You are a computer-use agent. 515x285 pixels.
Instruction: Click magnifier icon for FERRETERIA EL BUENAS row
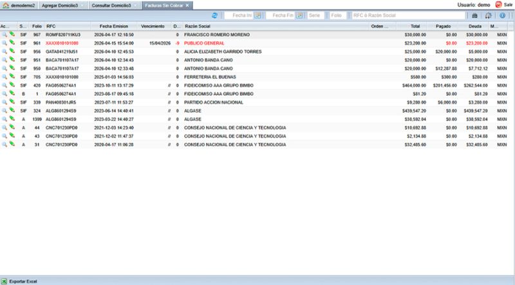tap(4, 75)
